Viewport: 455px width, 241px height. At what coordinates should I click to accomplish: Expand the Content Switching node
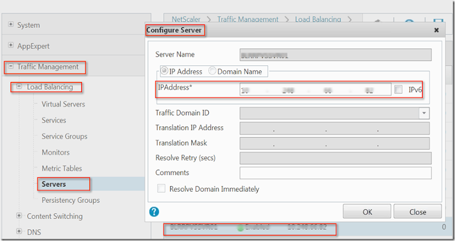pyautogui.click(x=19, y=215)
